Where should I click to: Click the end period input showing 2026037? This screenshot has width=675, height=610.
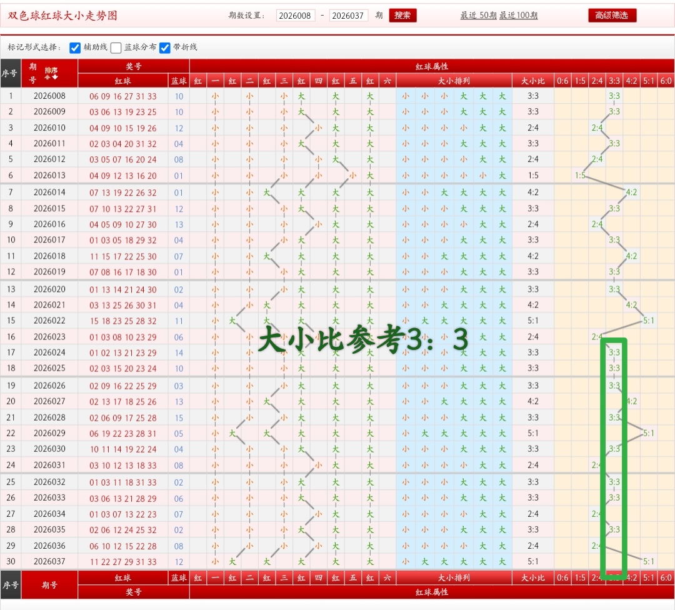coord(349,16)
